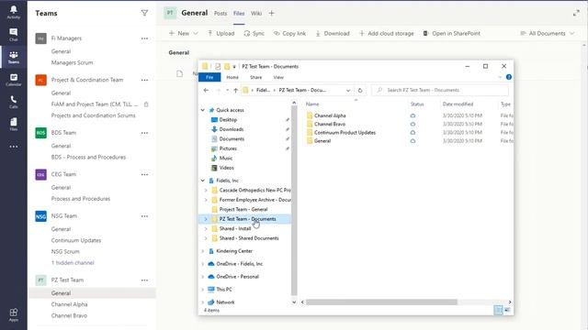
Task: Open BDS - Process and Procedures channel
Action: coord(88,157)
